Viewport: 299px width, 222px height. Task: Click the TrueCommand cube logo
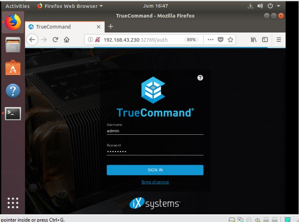point(153,90)
